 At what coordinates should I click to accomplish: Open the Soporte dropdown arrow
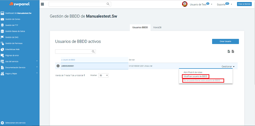click(x=231, y=4)
